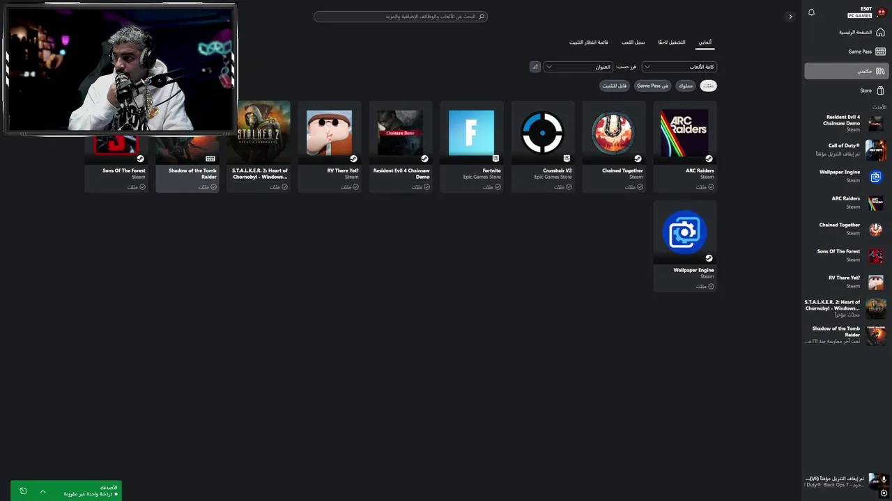The height and width of the screenshot is (501, 892).
Task: Click the search games input field
Action: [x=401, y=16]
